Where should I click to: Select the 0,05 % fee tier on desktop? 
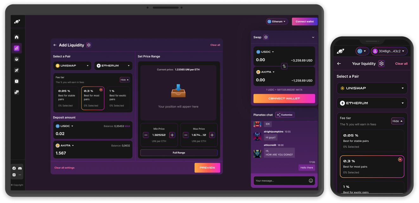(67, 98)
